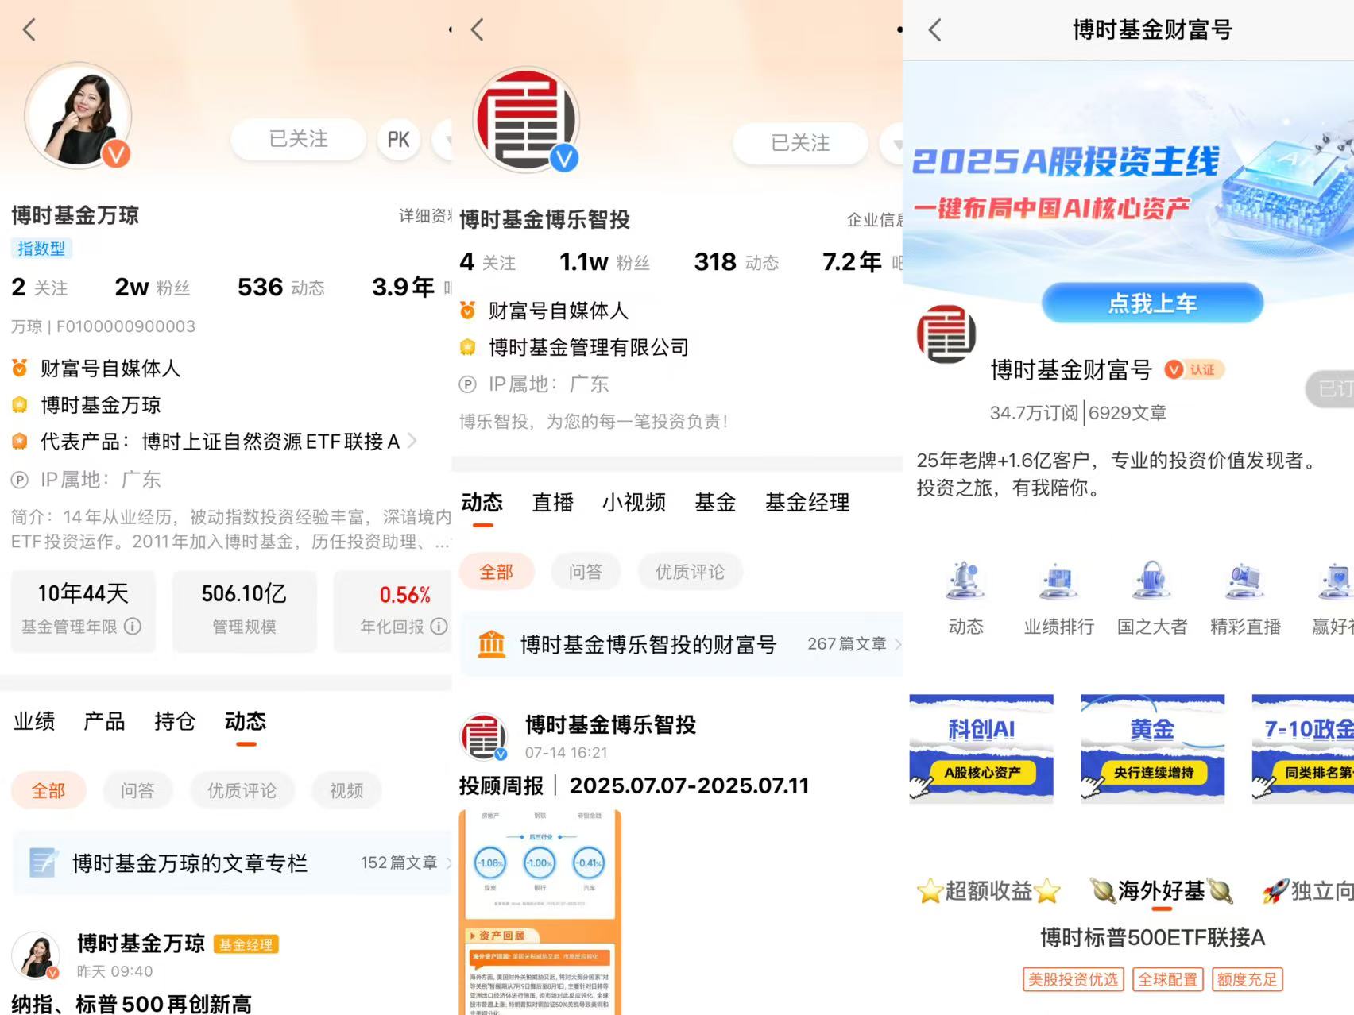Select 动态 tab on 万琼 profile
Image resolution: width=1354 pixels, height=1015 pixels.
[246, 721]
